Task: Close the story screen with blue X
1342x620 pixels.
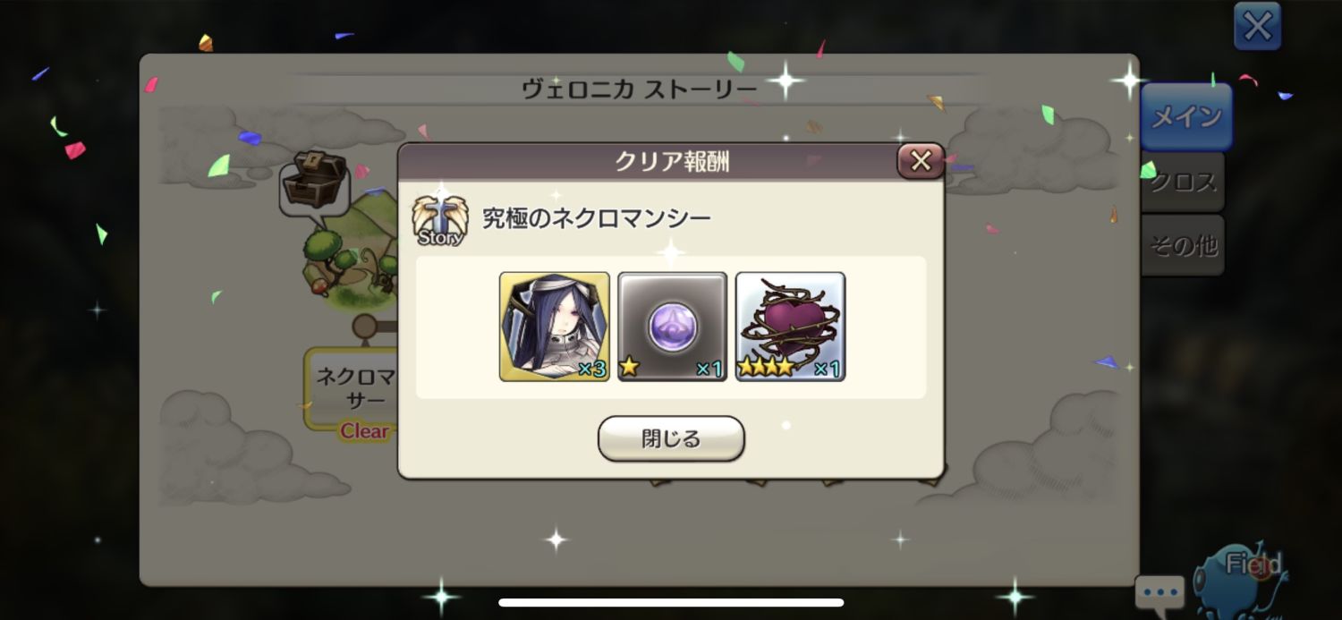Action: pos(1257,26)
